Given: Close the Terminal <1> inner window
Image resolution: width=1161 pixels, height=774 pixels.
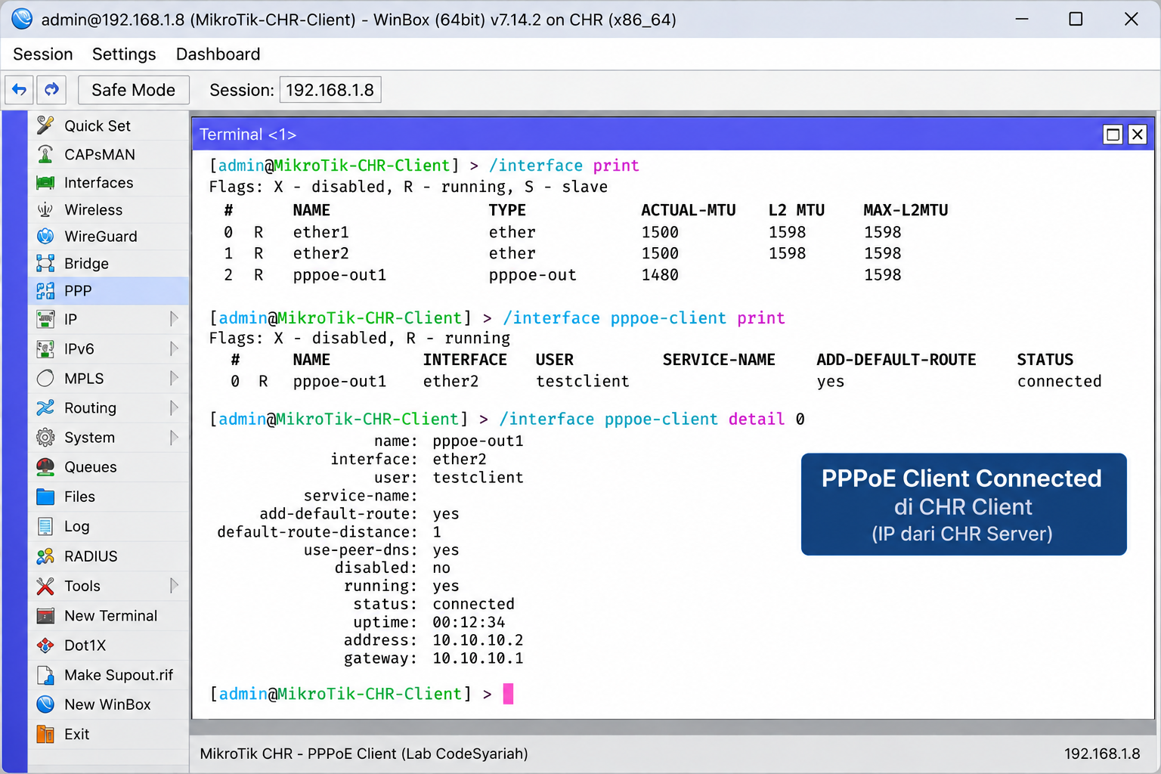Looking at the screenshot, I should point(1137,135).
